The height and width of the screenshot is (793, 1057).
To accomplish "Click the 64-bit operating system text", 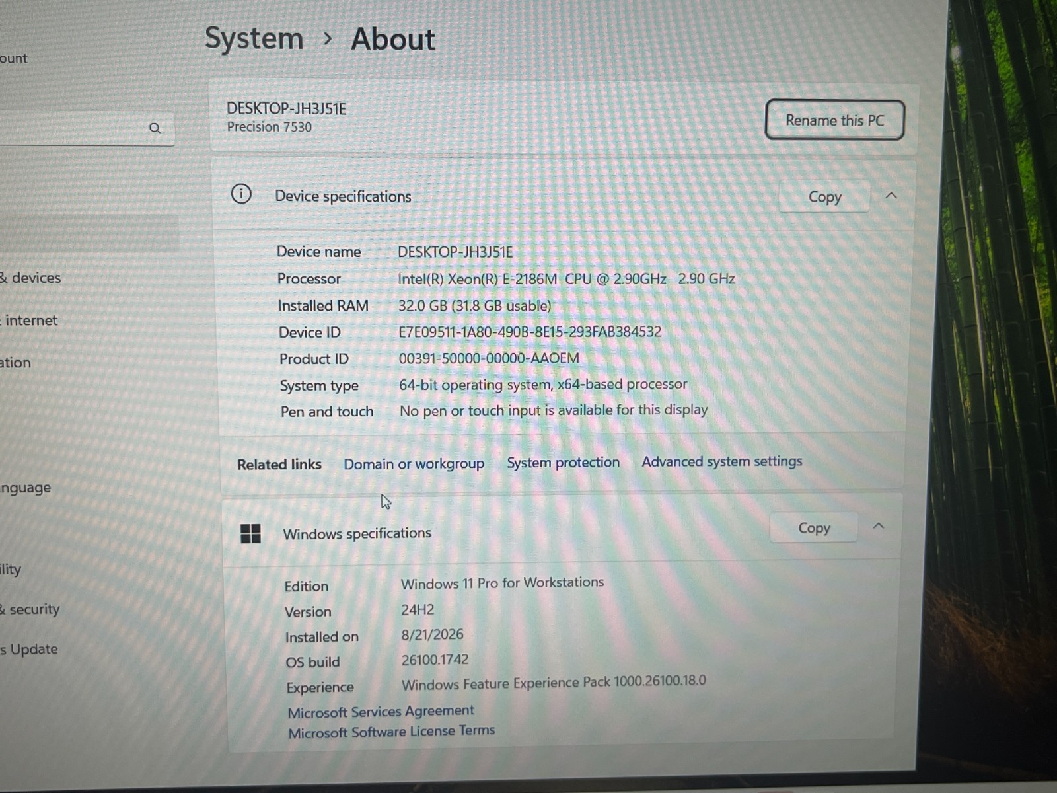I will [543, 384].
